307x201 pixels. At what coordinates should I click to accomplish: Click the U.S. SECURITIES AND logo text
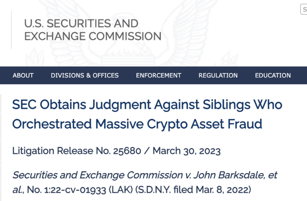(x=81, y=23)
